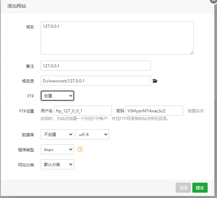Click the FTP 密码 input field

point(154,111)
